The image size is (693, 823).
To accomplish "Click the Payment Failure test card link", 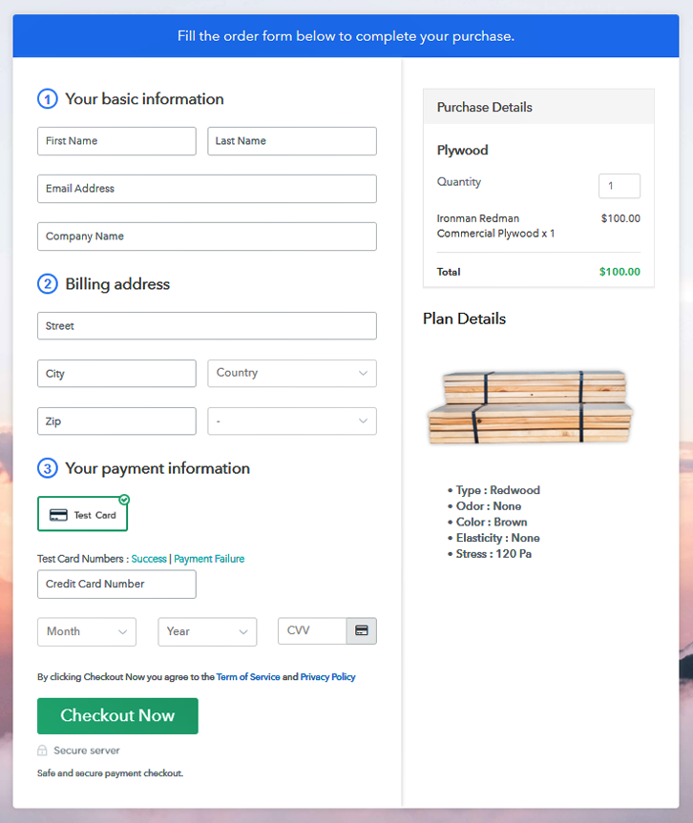I will click(x=209, y=559).
